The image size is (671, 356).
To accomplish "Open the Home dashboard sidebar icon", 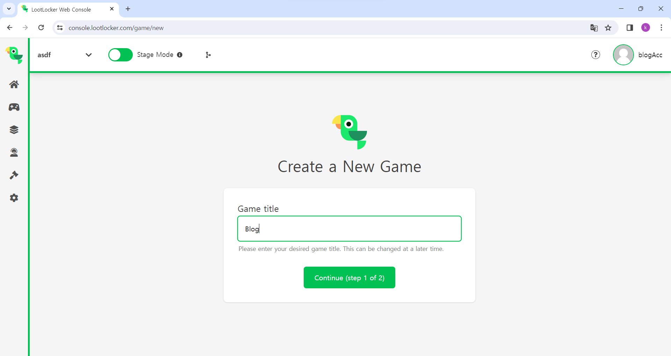I will click(x=14, y=84).
